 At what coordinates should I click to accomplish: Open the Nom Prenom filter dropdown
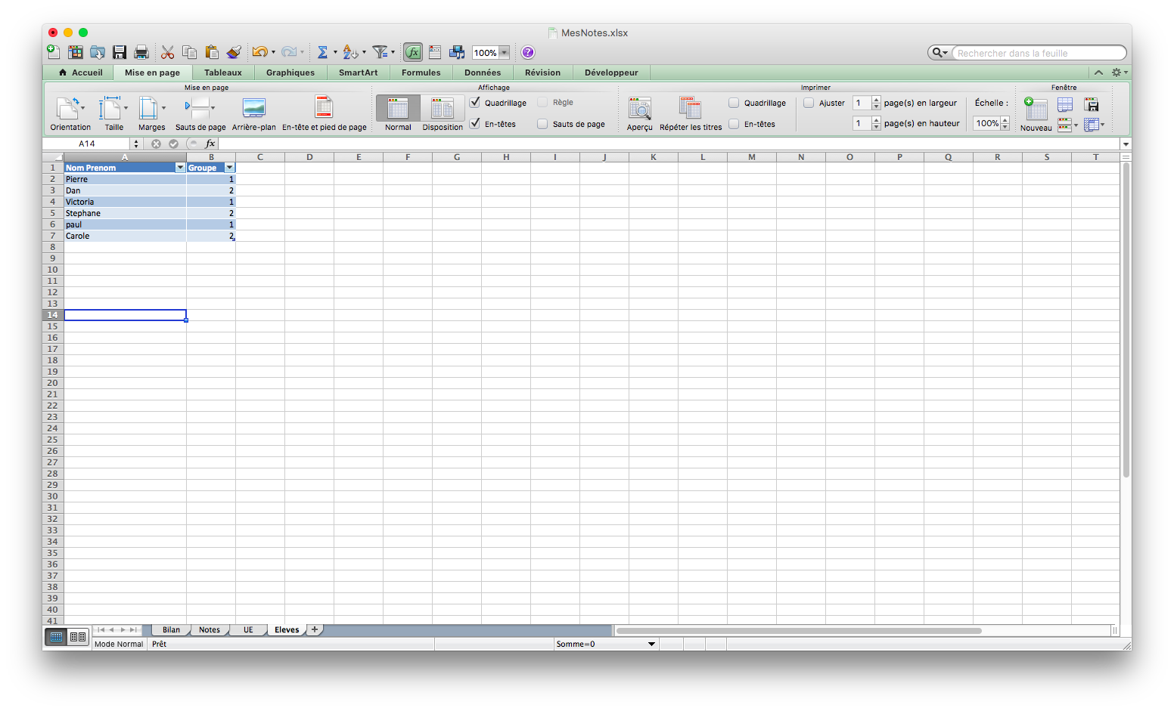coord(180,168)
